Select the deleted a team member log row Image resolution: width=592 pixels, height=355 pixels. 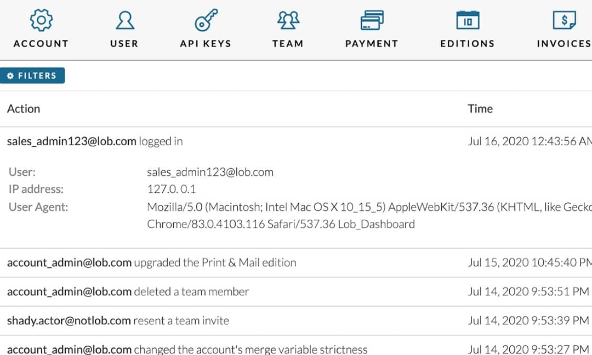(x=127, y=291)
